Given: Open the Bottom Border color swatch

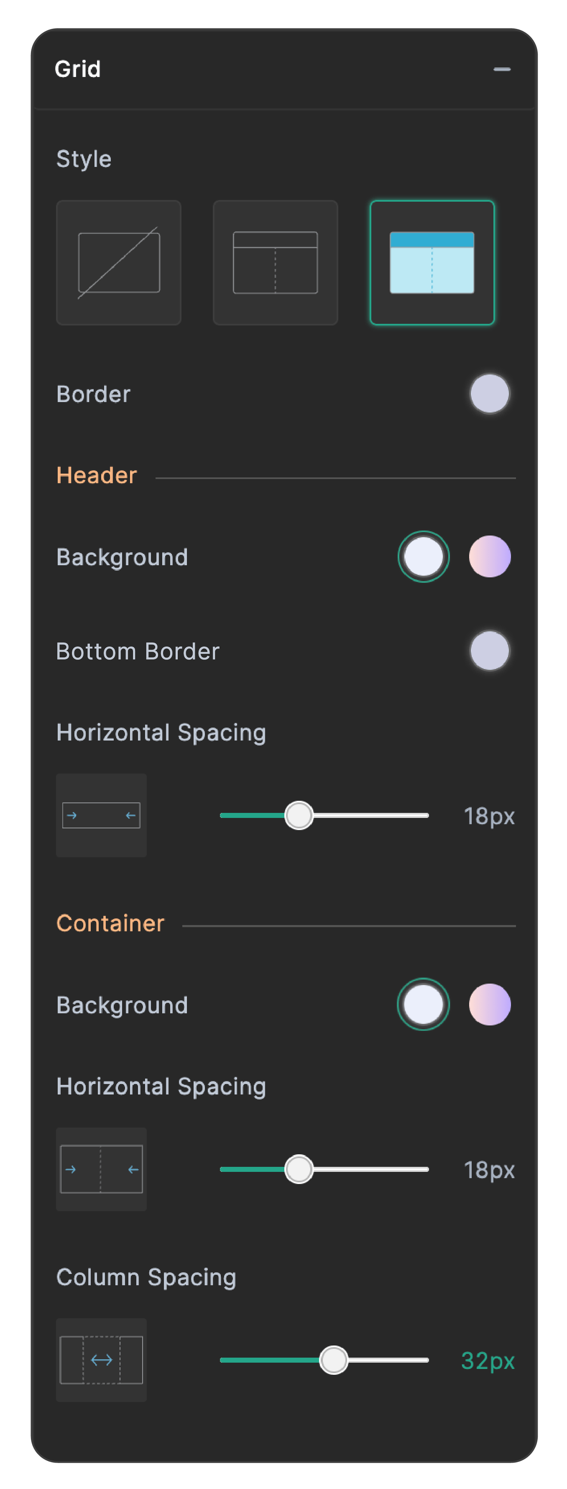Looking at the screenshot, I should (x=490, y=650).
